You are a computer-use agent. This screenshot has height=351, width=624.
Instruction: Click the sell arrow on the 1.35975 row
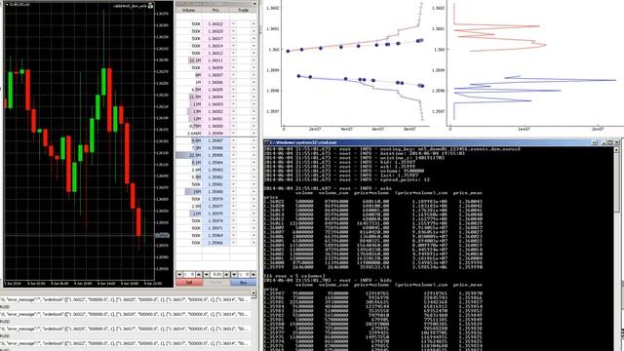click(234, 214)
